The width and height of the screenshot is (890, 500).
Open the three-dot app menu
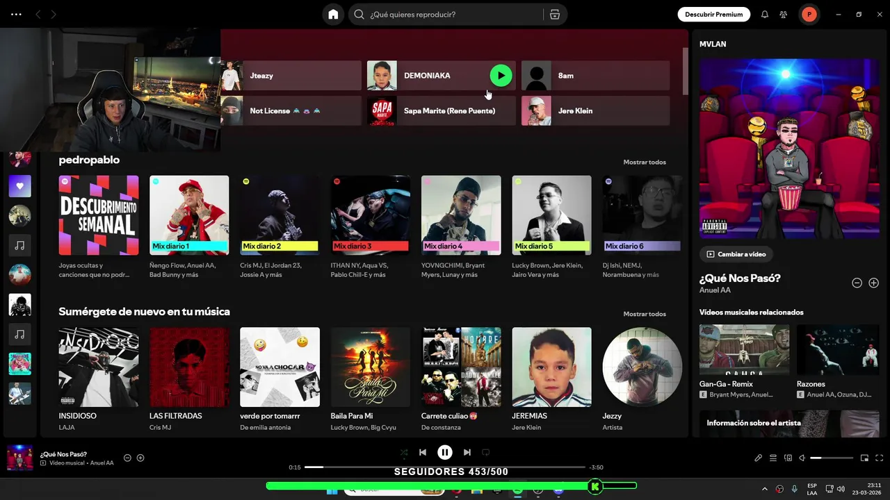click(x=16, y=15)
